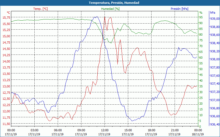Screen dimensions: 220x137
Task: Select the '937,60' pressure axis value
Action: (215, 76)
